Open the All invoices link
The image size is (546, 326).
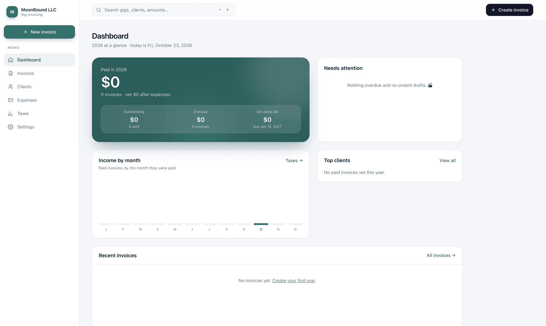pyautogui.click(x=441, y=255)
